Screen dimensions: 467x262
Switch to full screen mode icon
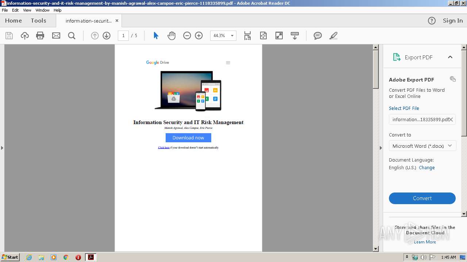[279, 36]
